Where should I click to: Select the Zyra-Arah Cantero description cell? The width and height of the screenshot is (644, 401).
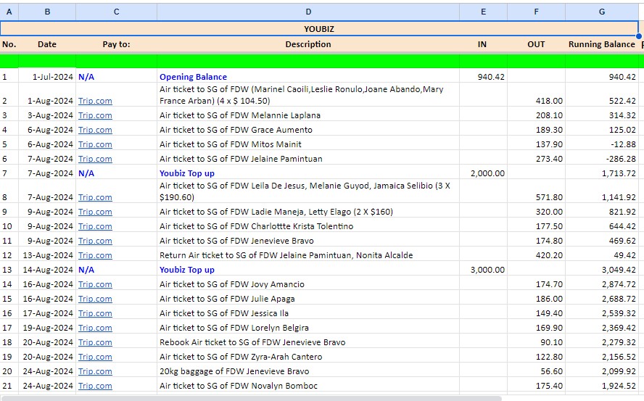(x=308, y=357)
